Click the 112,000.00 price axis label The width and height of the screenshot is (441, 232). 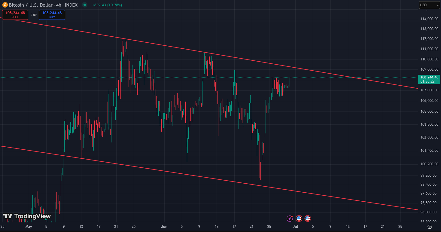pos(429,39)
